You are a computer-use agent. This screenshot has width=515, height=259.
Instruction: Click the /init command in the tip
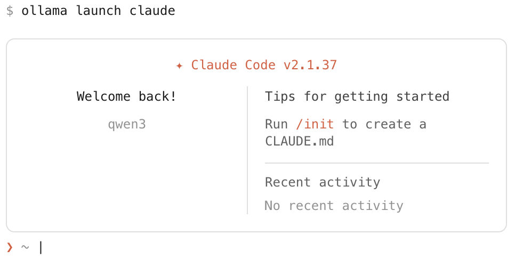[x=315, y=124]
